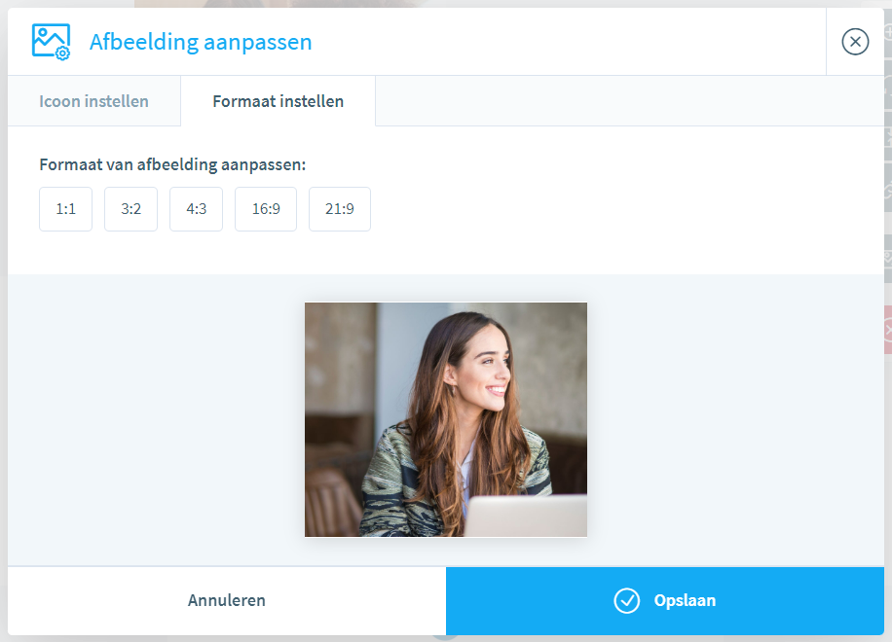Choose the 4:3 aspect ratio
892x642 pixels.
196,208
